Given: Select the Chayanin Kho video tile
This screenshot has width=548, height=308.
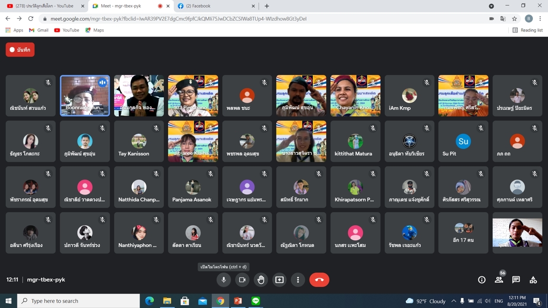Looking at the screenshot, I should coord(355,96).
